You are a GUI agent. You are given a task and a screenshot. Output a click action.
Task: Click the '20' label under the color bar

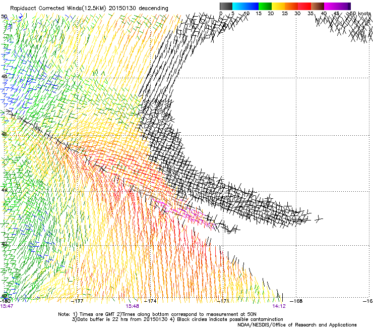pos(271,14)
